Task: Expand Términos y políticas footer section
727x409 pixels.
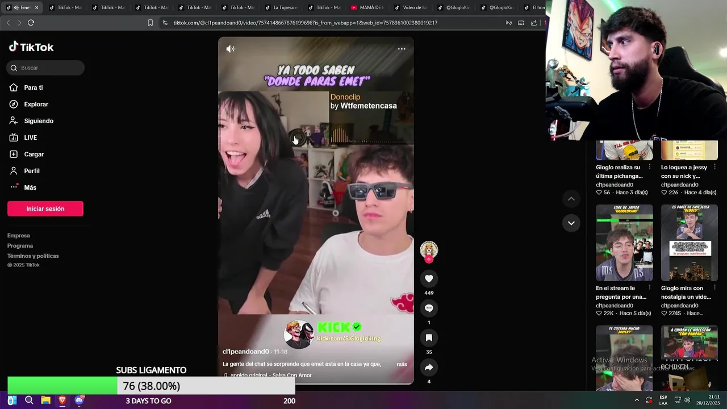Action: tap(33, 256)
